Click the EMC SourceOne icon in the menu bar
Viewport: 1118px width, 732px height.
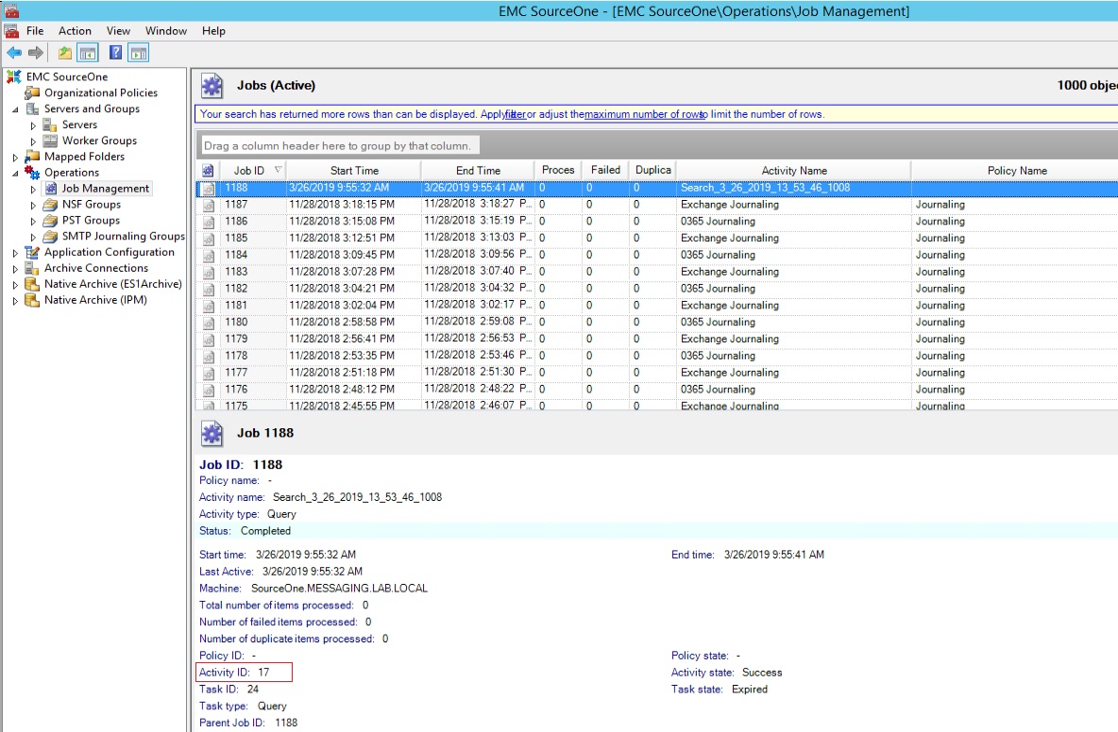coord(9,30)
